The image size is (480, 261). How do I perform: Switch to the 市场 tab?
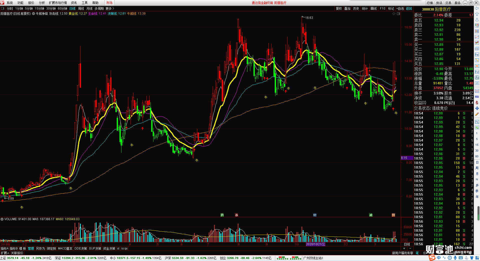[109, 3]
